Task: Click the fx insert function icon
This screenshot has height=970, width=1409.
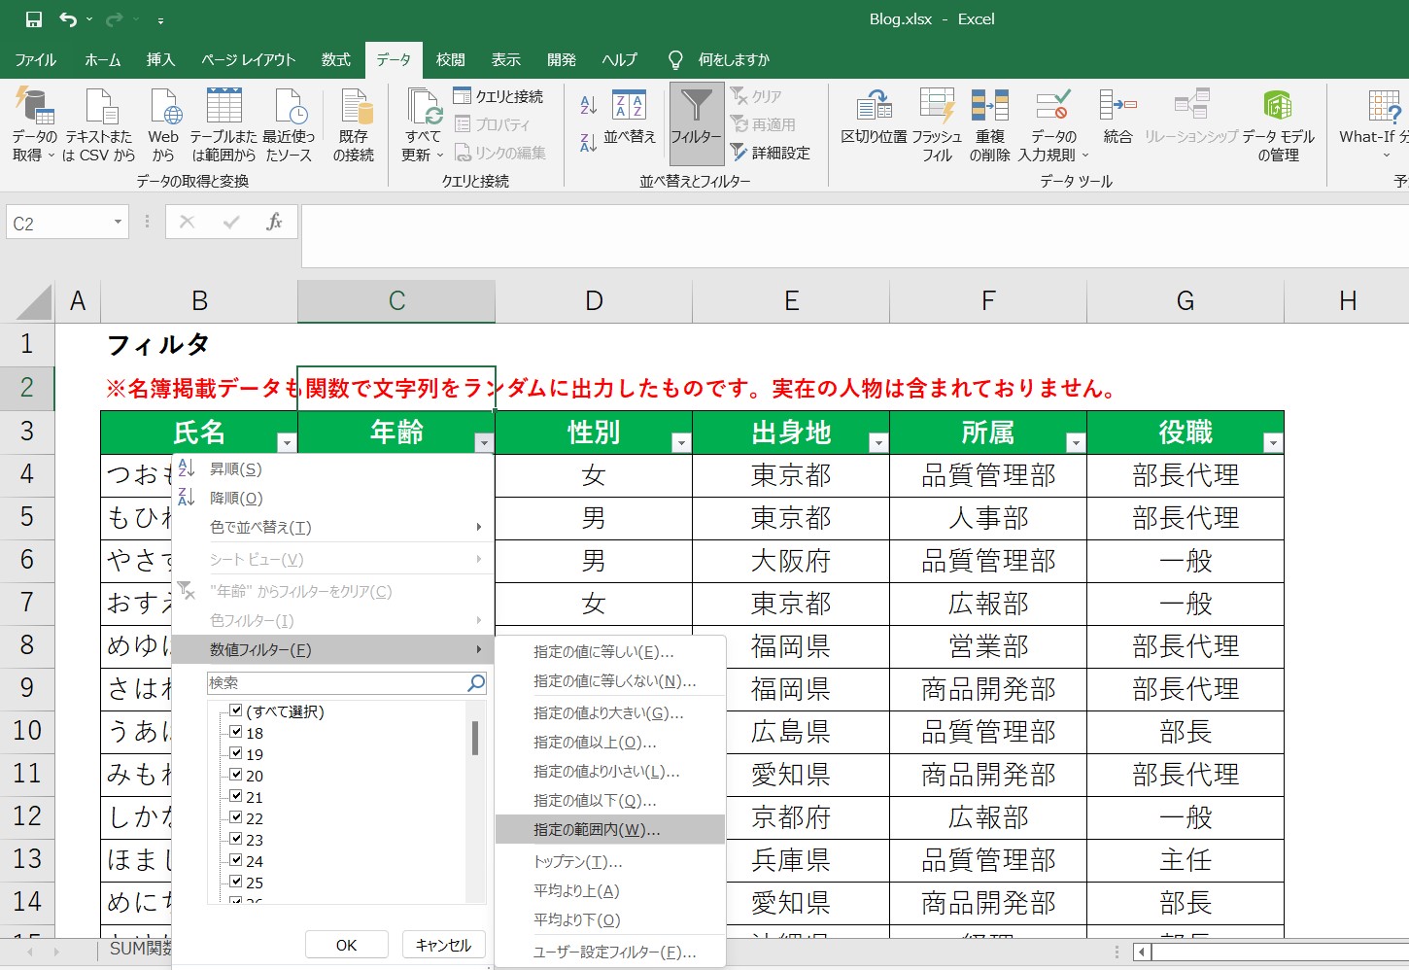Action: point(274,223)
